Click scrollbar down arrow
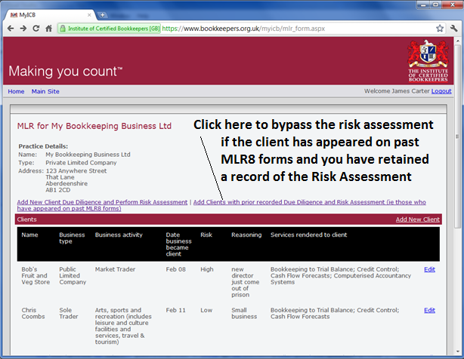The width and height of the screenshot is (464, 359). point(458,351)
